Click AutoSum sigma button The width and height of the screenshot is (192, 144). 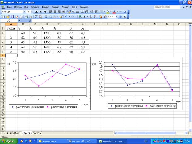coord(84,17)
